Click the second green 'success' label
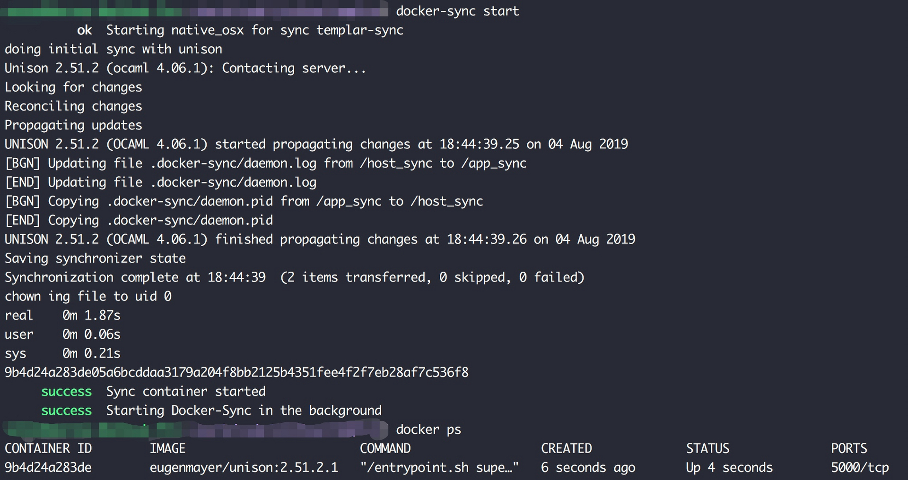908x480 pixels. pos(66,411)
